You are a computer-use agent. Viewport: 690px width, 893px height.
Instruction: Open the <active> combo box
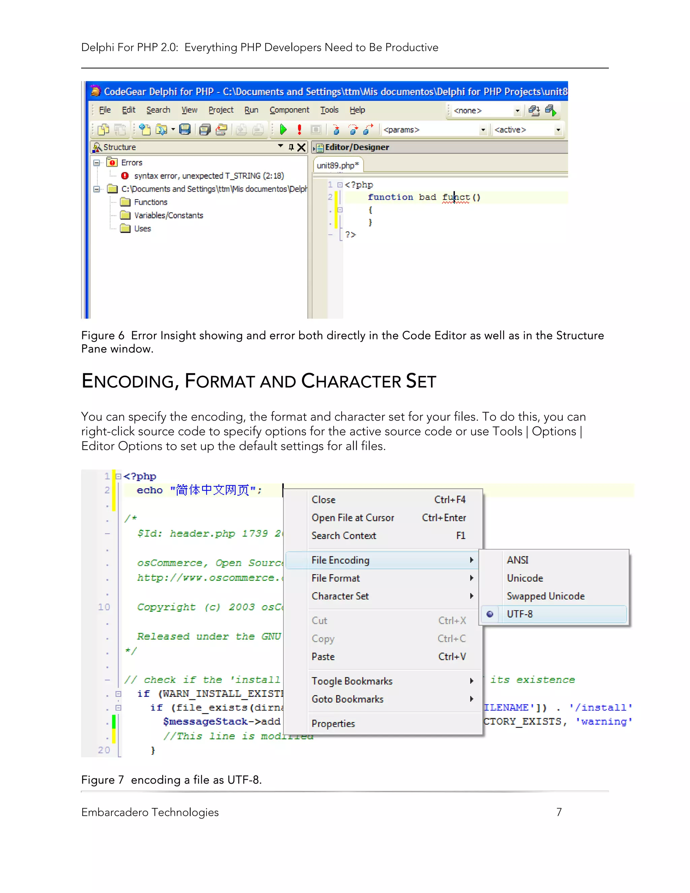558,130
